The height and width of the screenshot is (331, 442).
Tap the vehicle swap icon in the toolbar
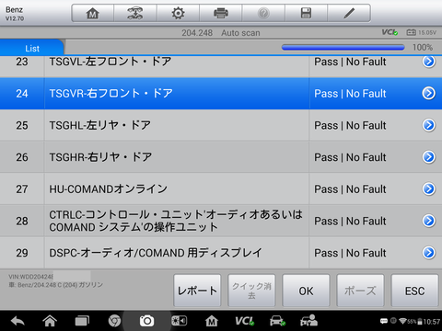pyautogui.click(x=135, y=13)
